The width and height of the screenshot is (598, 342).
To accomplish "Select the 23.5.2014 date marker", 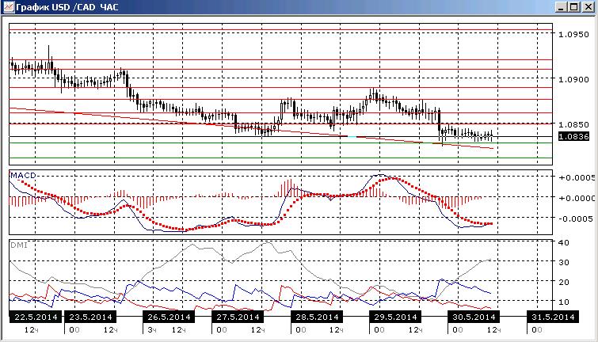I will tap(90, 317).
